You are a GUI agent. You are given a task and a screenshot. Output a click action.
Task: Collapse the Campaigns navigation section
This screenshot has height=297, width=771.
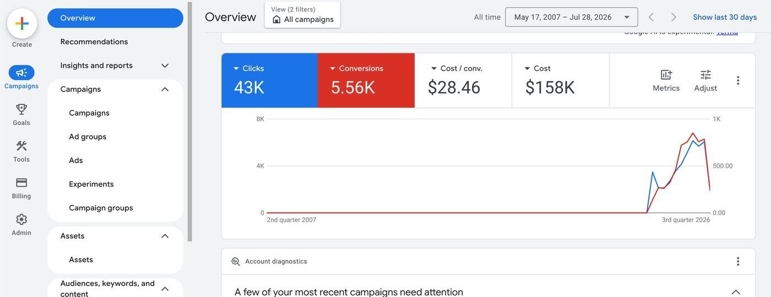[165, 89]
